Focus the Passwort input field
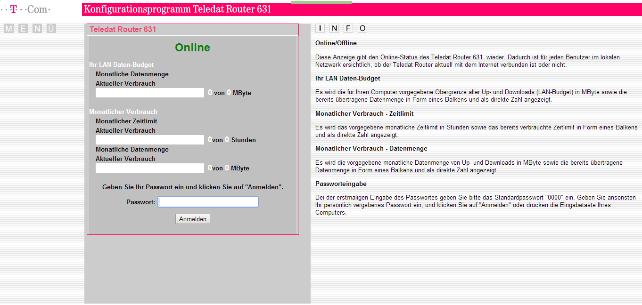The image size is (642, 305). [x=208, y=202]
